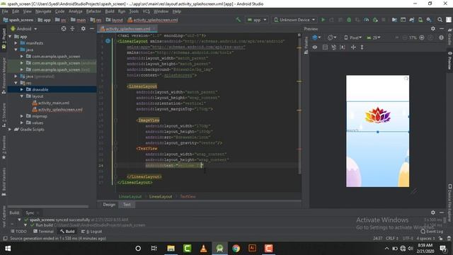Image resolution: width=453 pixels, height=255 pixels.
Task: Toggle tool window bars icon in status bar
Action: [x=5, y=238]
